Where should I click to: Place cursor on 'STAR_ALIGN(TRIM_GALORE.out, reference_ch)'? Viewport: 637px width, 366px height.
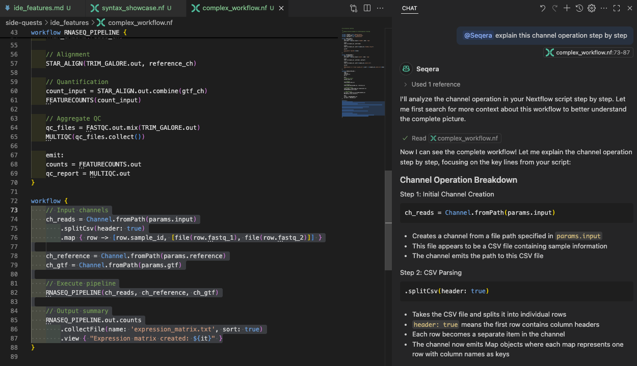pos(121,64)
